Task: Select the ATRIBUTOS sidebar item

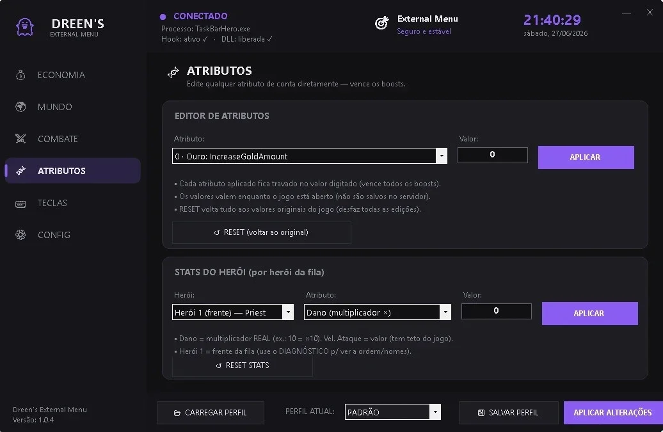Action: click(x=73, y=171)
